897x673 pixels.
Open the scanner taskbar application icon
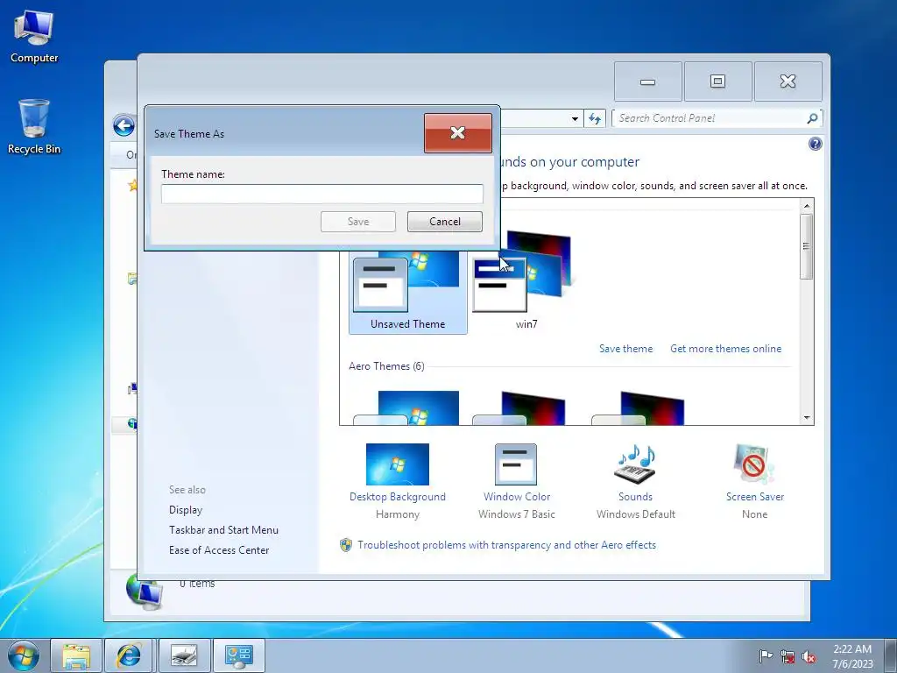click(184, 655)
